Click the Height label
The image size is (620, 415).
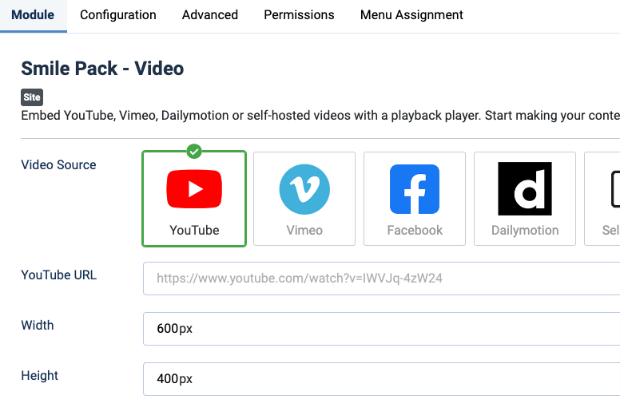[x=39, y=375]
